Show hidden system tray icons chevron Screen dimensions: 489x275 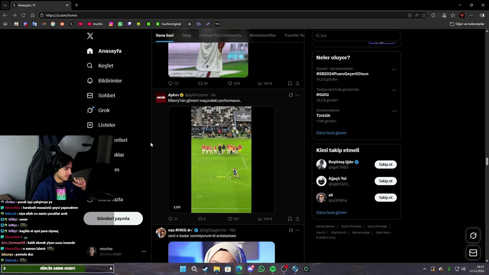click(425, 269)
